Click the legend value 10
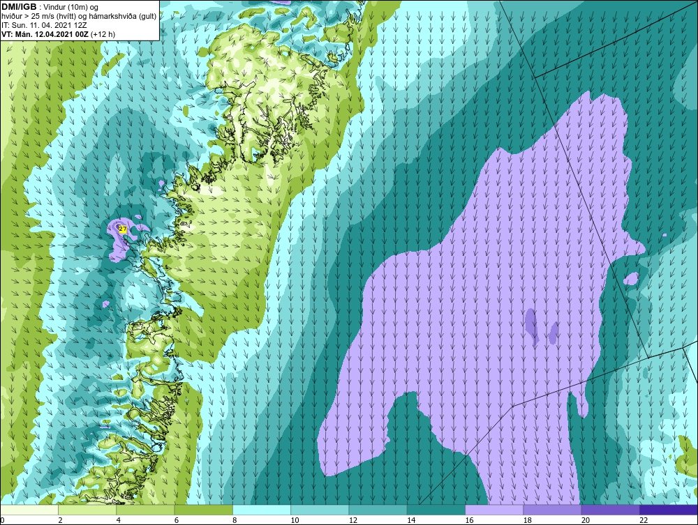This screenshot has height=525, width=698. click(x=295, y=521)
